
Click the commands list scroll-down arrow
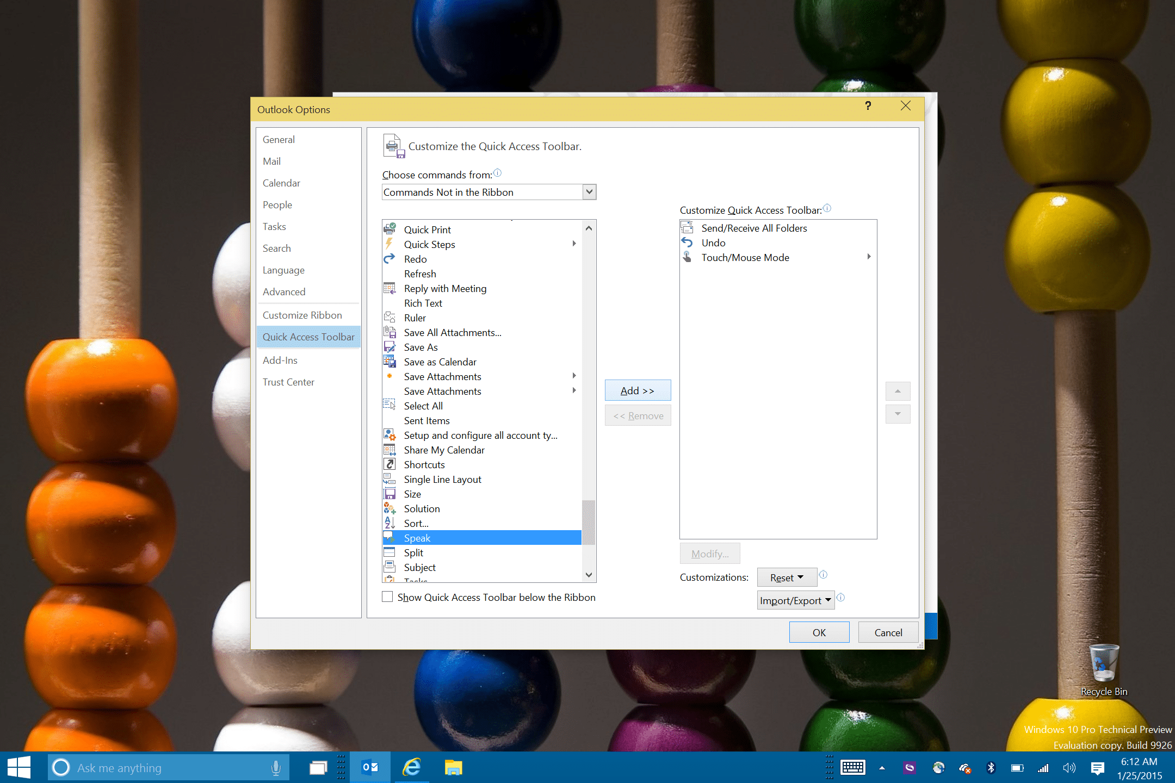pos(589,574)
